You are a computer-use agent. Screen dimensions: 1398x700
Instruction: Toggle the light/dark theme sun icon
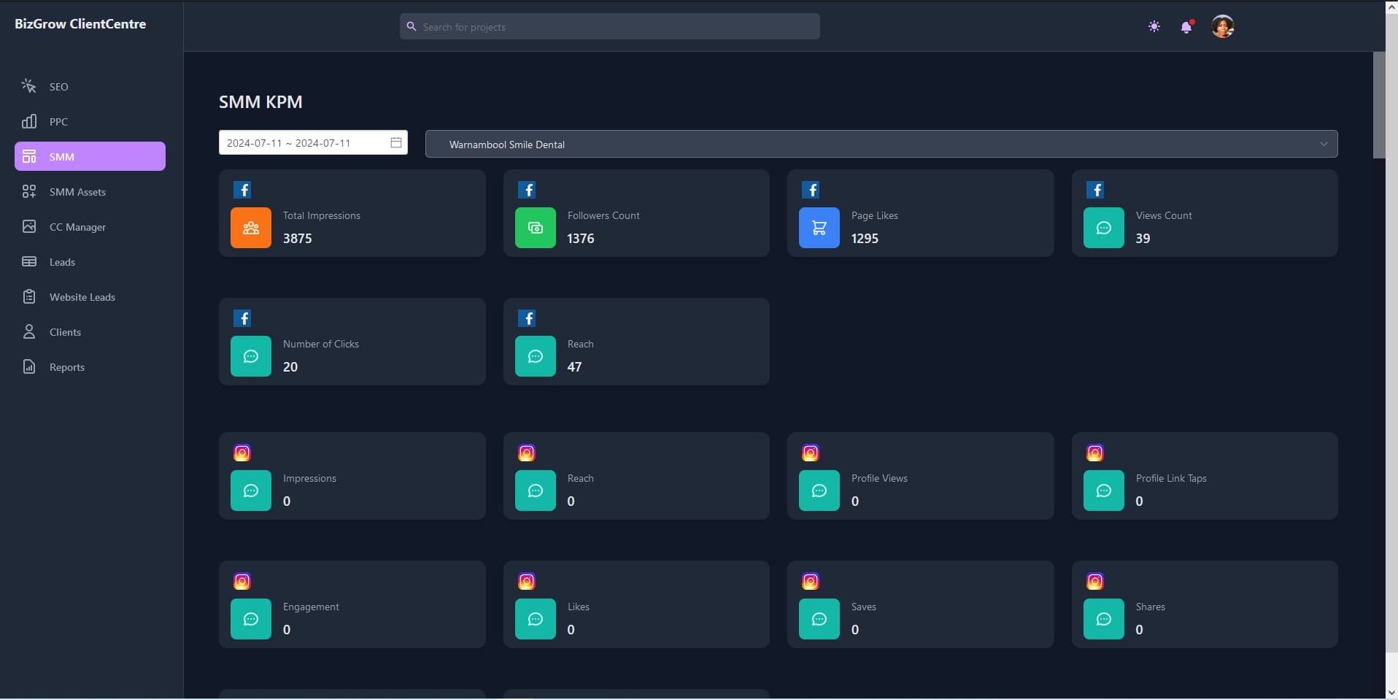(x=1154, y=26)
